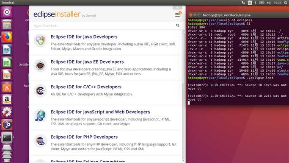This screenshot has width=289, height=163.
Task: Click the Java EE Developers product icon
Action: [40, 65]
